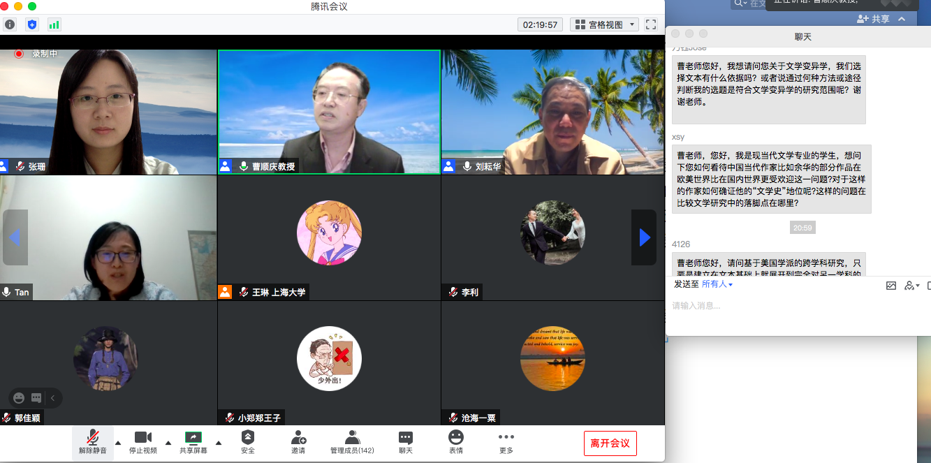Click the meeting info icon at top left

click(x=10, y=24)
